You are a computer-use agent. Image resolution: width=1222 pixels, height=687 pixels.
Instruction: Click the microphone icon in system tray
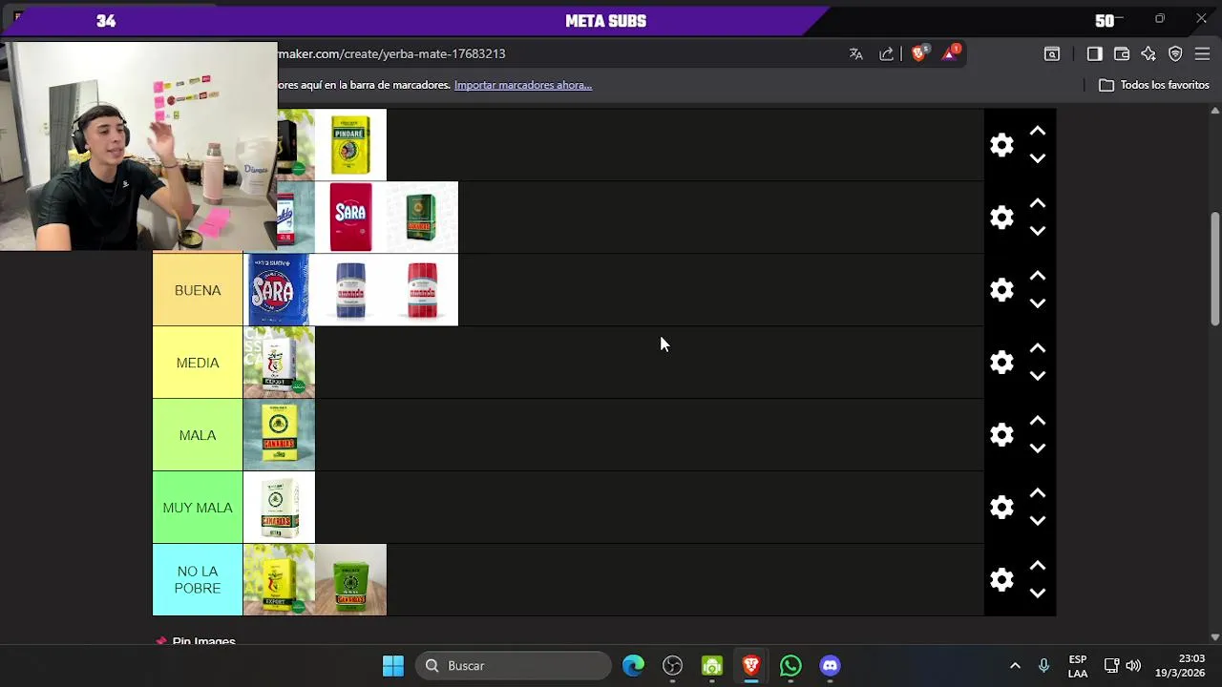pyautogui.click(x=1043, y=666)
